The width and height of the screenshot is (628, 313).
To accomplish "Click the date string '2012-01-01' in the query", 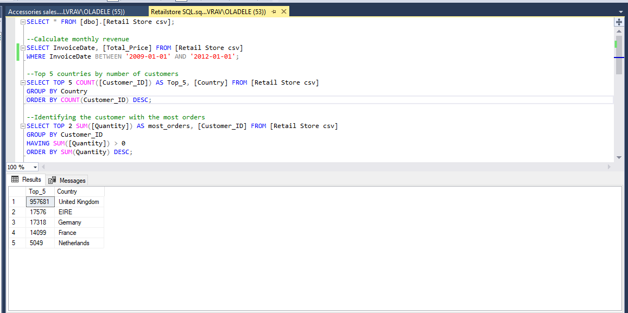I will (213, 57).
